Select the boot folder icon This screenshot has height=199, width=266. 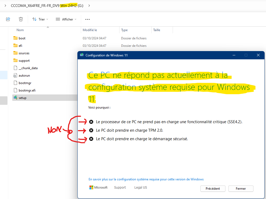coord(15,38)
